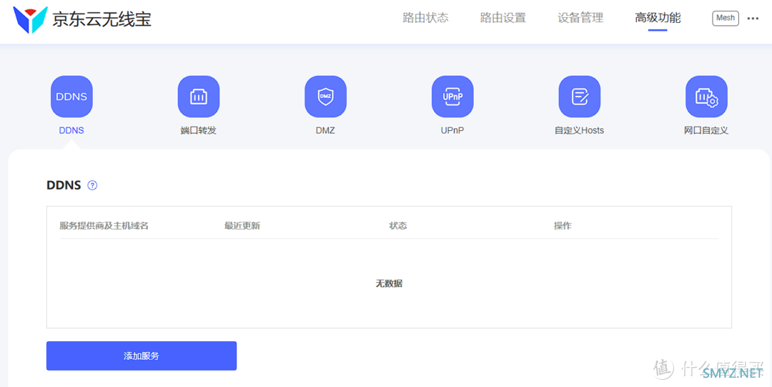Image resolution: width=772 pixels, height=387 pixels.
Task: Click the 京东云无线宝 logo icon
Action: (x=30, y=20)
